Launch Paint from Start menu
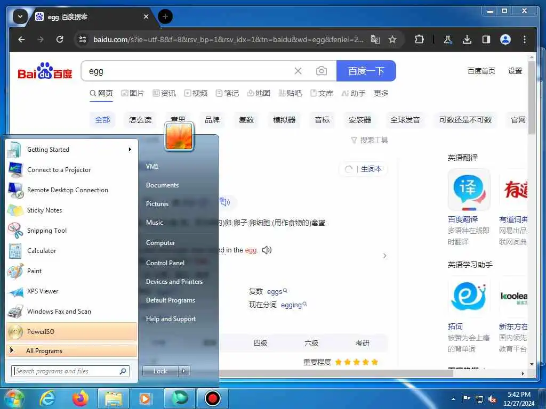Viewport: 546px width, 409px height. [71, 271]
